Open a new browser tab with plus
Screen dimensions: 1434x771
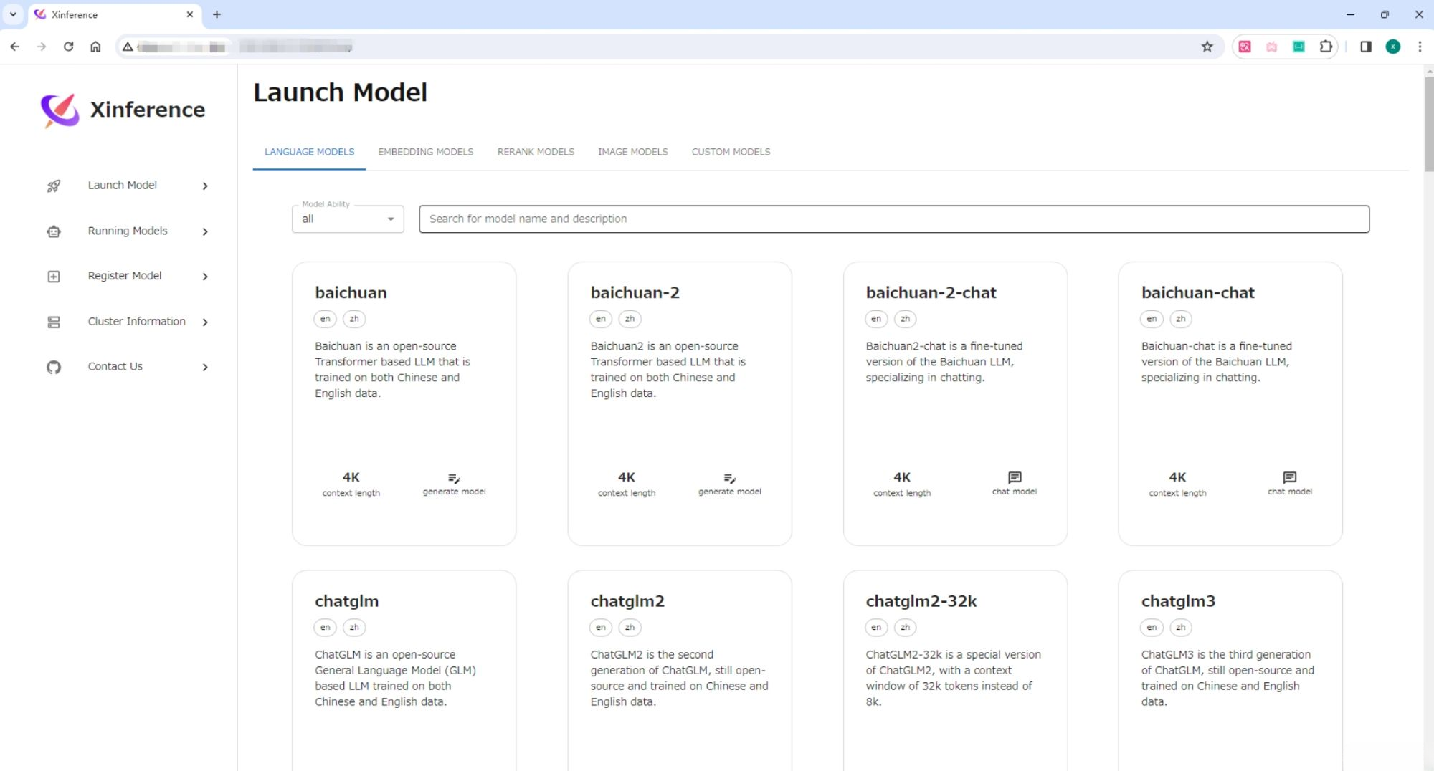[217, 14]
